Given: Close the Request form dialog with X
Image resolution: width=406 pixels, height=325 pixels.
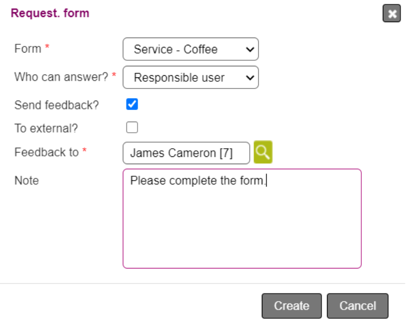Looking at the screenshot, I should pyautogui.click(x=392, y=14).
